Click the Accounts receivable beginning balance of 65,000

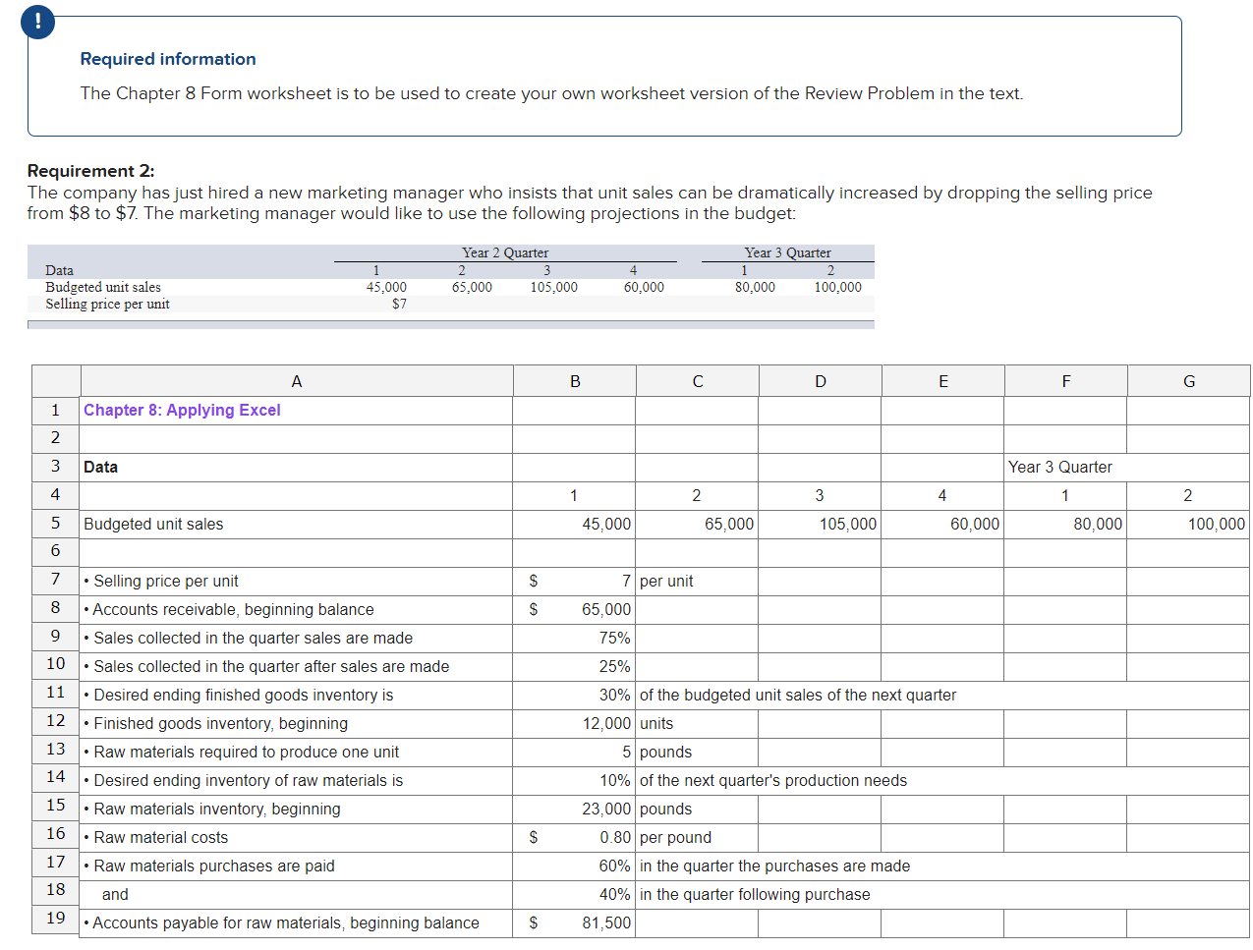[x=574, y=609]
